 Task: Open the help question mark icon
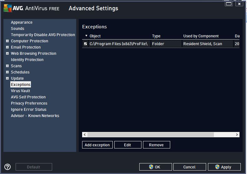click(7, 167)
